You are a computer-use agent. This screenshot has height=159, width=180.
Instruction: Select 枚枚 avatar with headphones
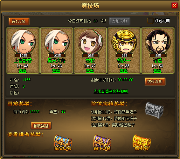pyautogui.click(x=90, y=42)
